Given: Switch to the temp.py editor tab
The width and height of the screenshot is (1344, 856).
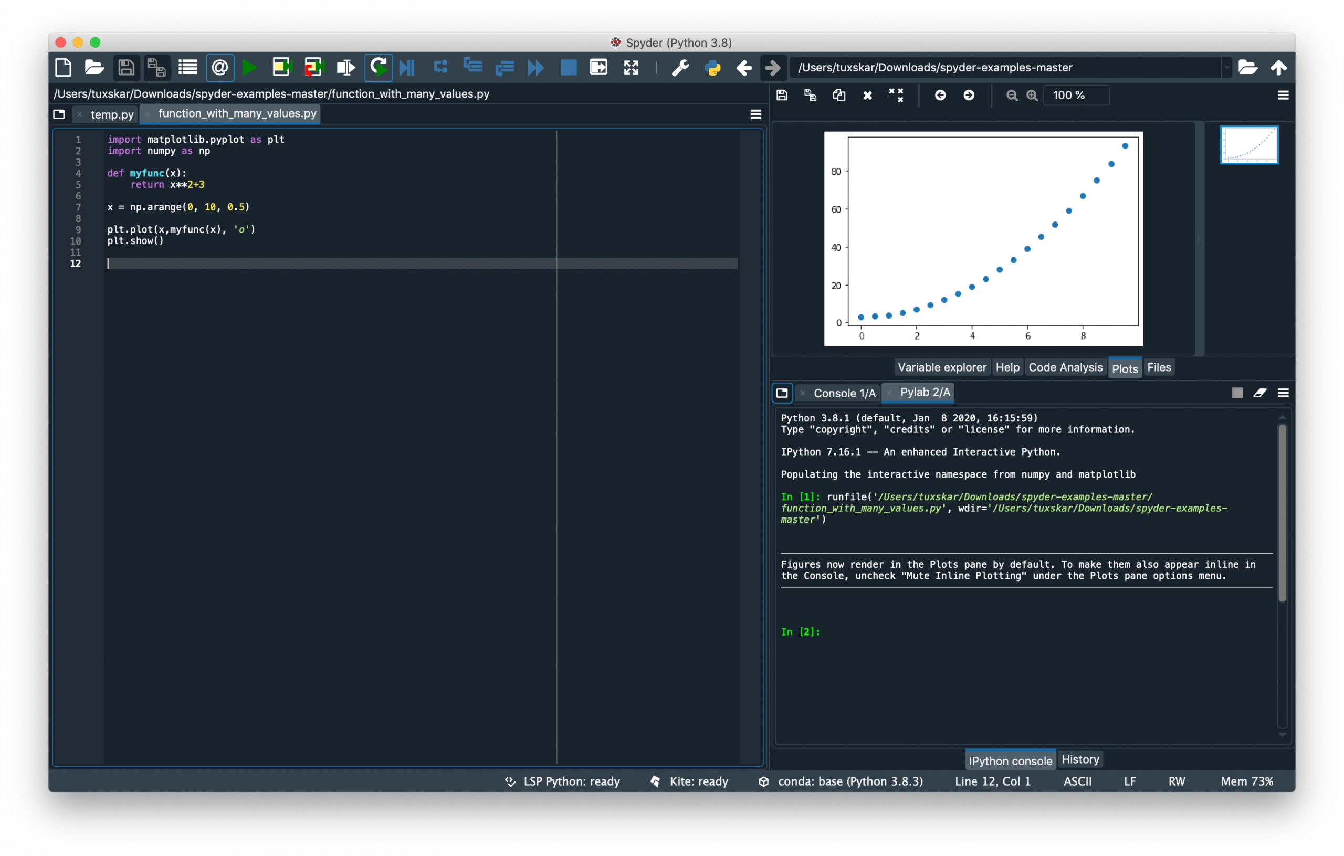Looking at the screenshot, I should coord(112,114).
